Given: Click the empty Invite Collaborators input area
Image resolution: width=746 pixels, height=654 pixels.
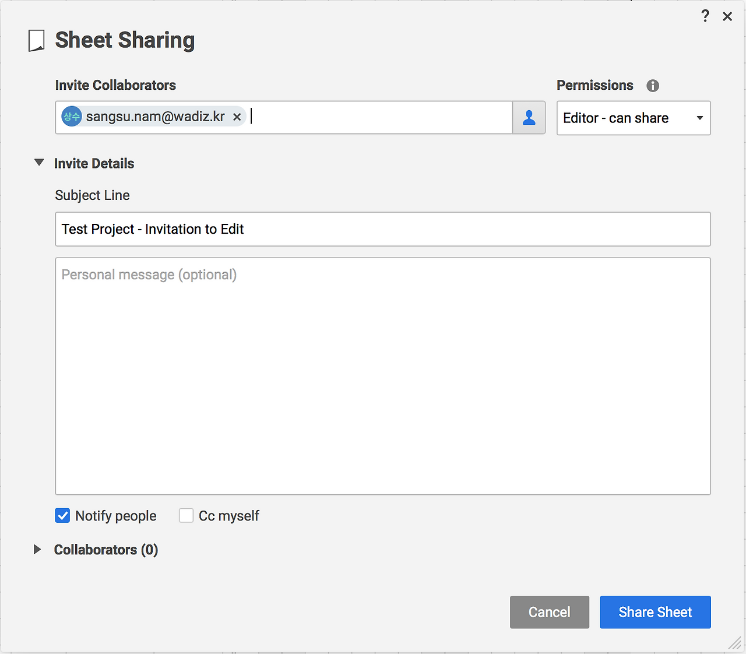Looking at the screenshot, I should click(x=379, y=117).
